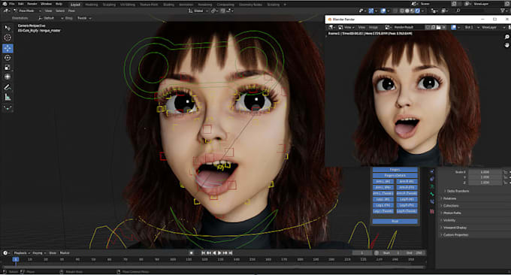This screenshot has width=511, height=275.
Task: Click the End frame field in timeline
Action: 414,253
